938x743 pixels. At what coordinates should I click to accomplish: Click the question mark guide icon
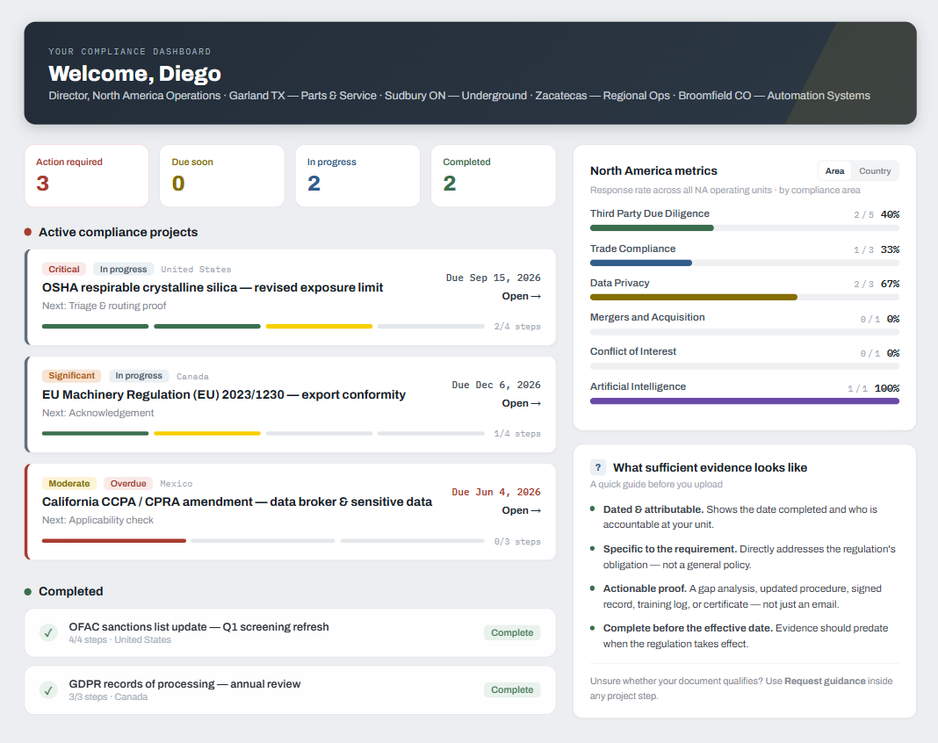point(597,467)
